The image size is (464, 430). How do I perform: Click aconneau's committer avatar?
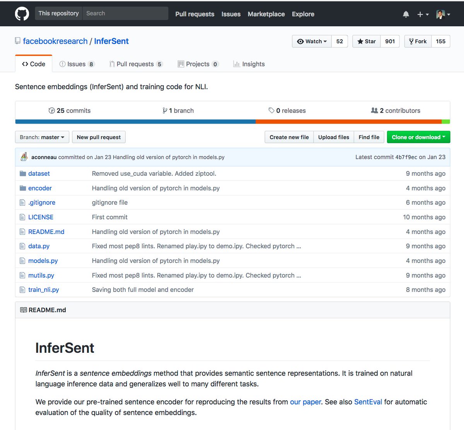[24, 157]
